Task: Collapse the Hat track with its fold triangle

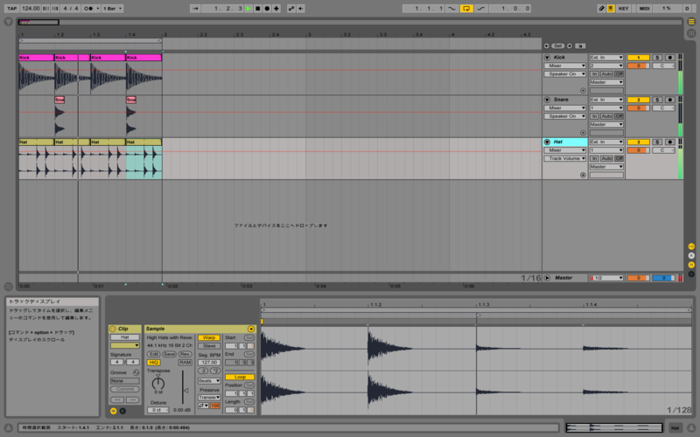Action: click(x=547, y=142)
